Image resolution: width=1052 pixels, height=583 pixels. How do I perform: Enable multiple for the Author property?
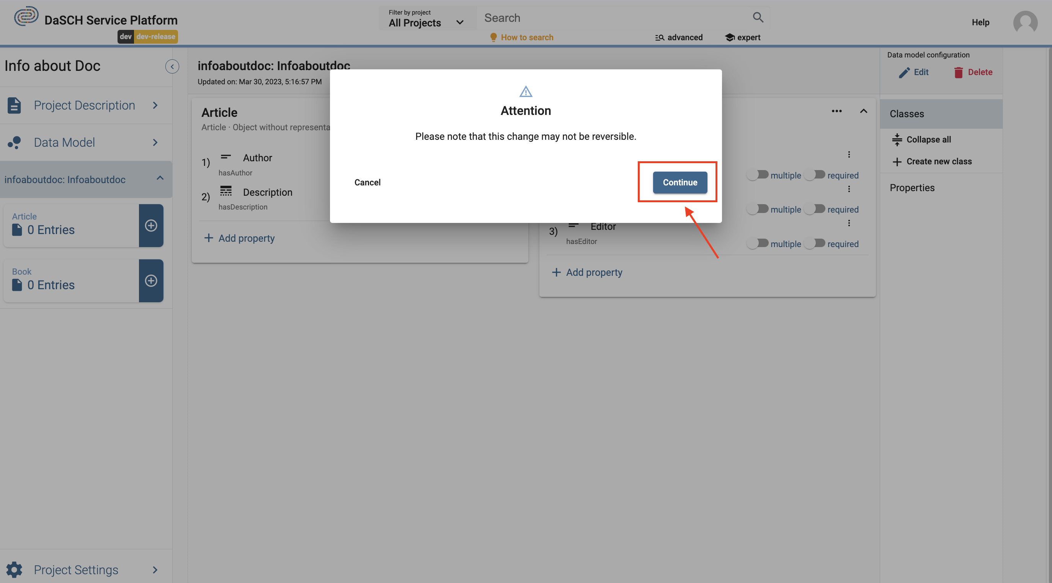click(x=758, y=175)
